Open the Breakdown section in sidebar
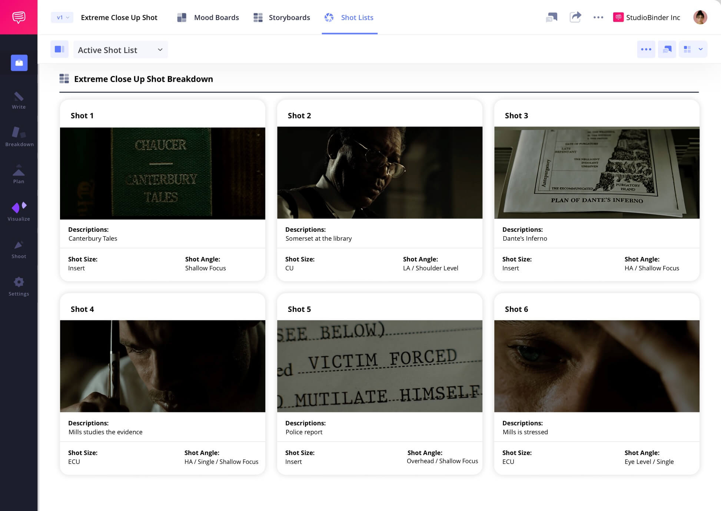 (19, 136)
